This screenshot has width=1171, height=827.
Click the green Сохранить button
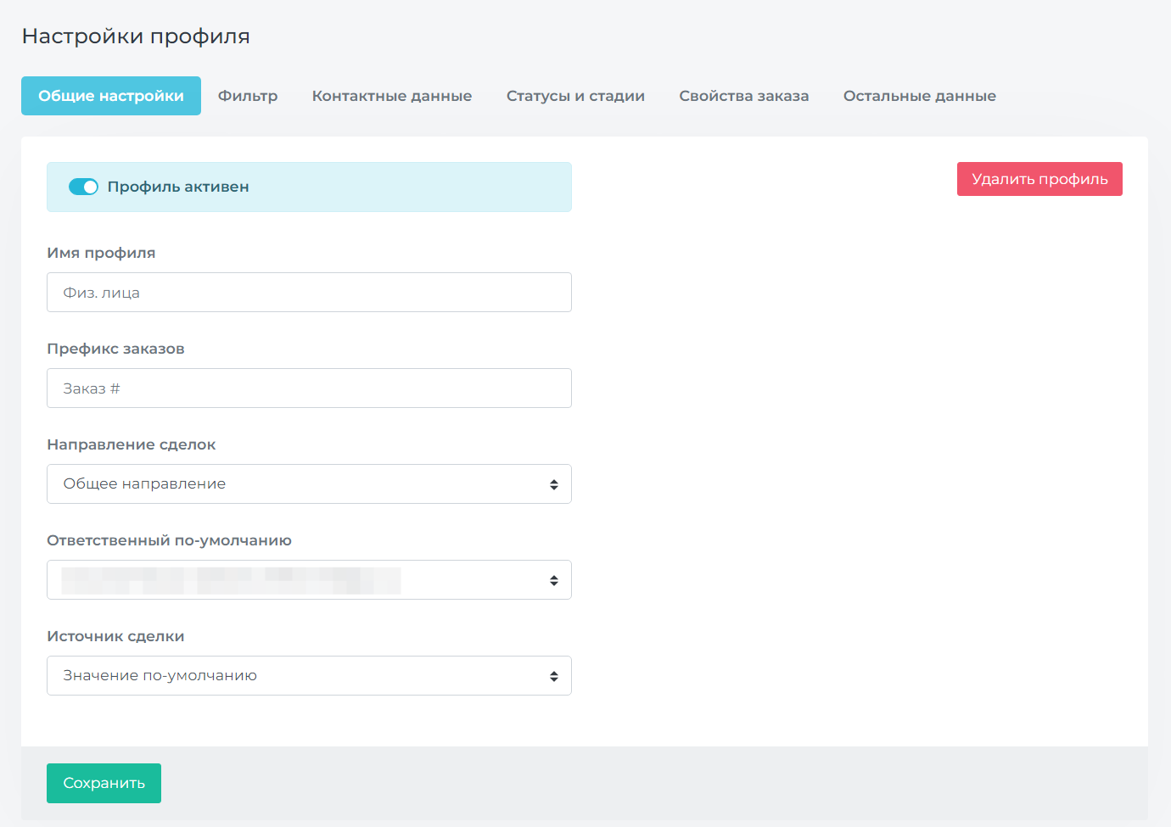tap(104, 783)
